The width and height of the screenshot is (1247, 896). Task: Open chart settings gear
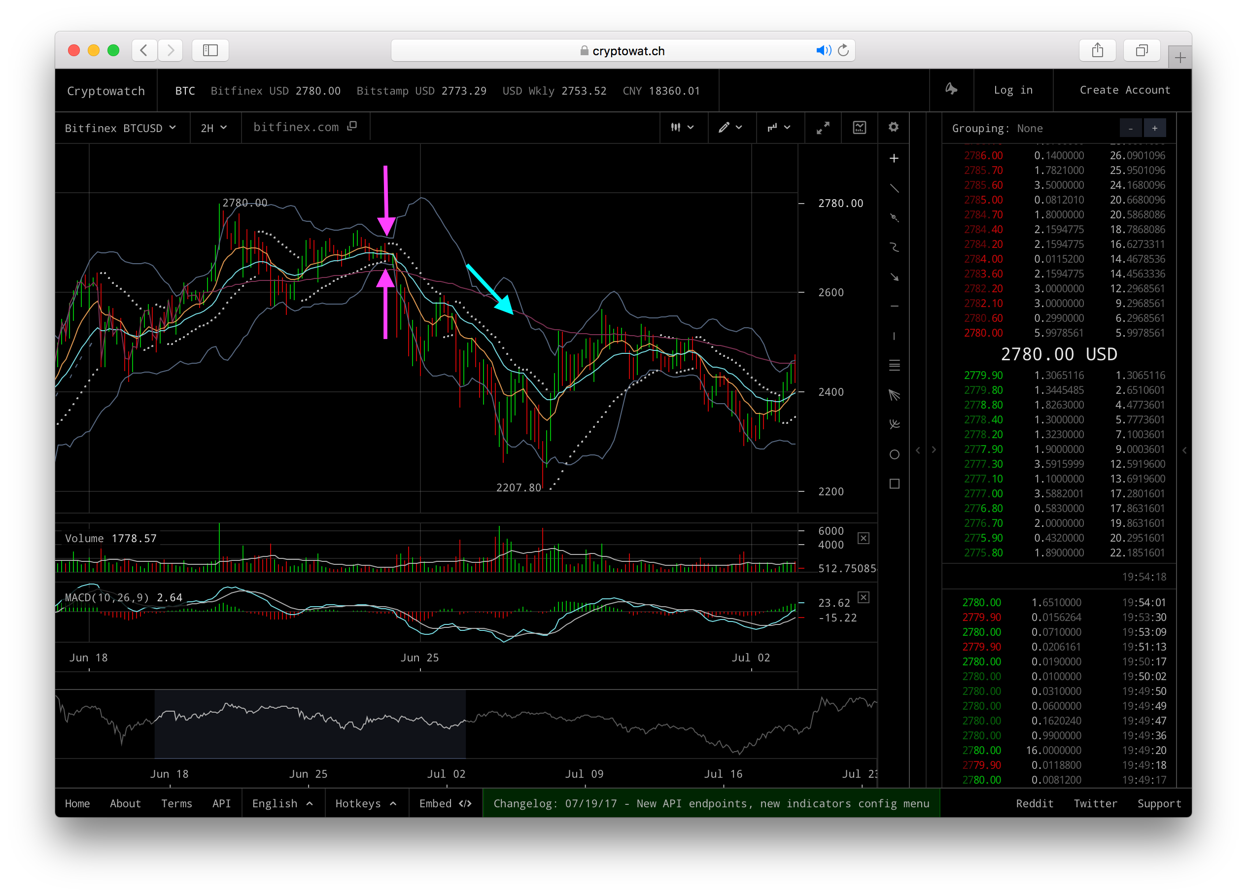[x=894, y=127]
